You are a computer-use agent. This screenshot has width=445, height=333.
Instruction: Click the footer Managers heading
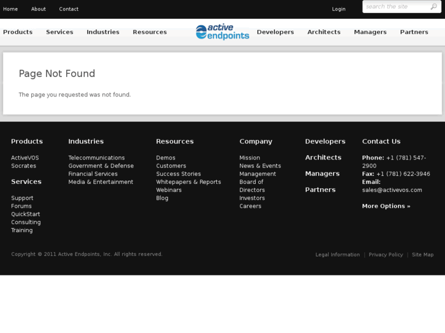pos(323,174)
